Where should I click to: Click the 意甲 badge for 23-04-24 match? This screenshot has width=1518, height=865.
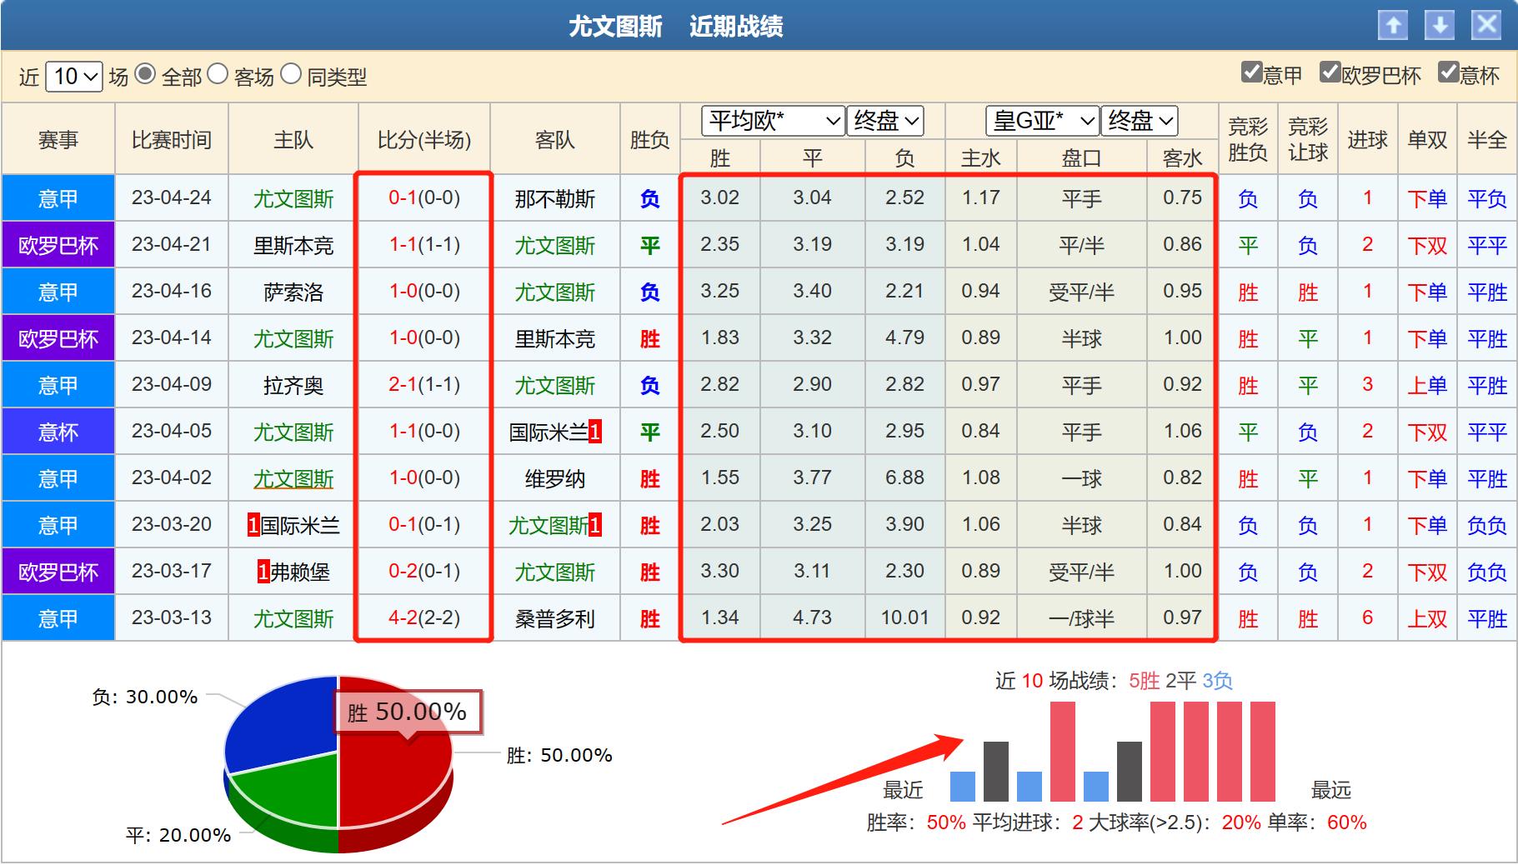pos(58,198)
